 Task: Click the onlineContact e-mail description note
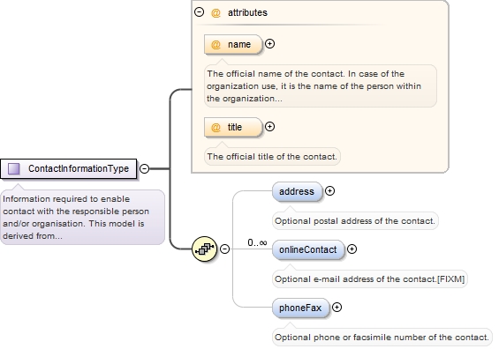[369, 279]
